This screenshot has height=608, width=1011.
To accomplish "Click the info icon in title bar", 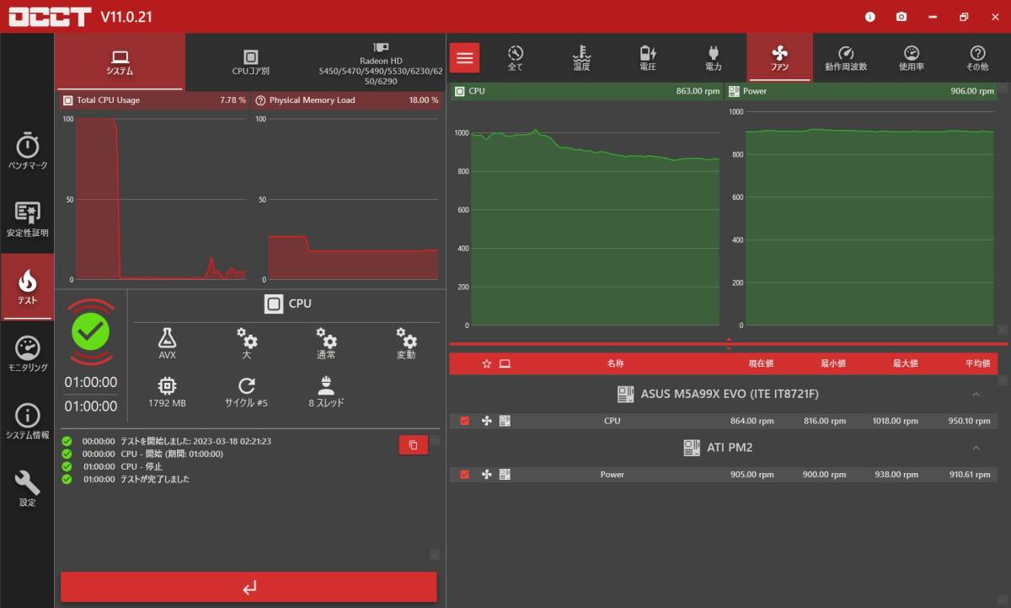I will (870, 17).
